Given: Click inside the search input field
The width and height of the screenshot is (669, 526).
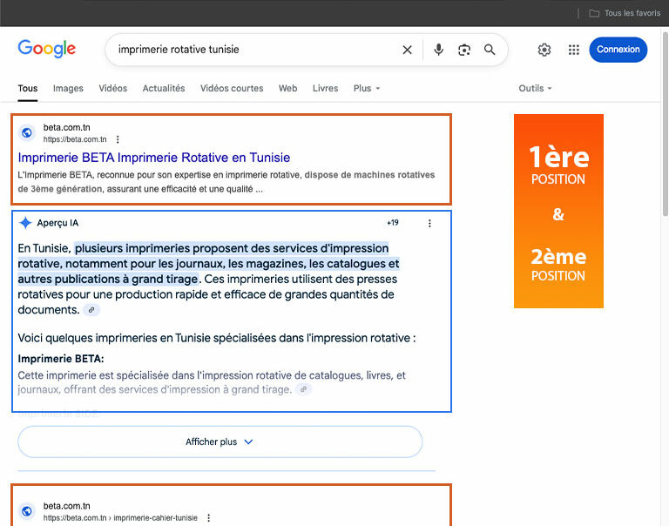Looking at the screenshot, I should [x=253, y=50].
